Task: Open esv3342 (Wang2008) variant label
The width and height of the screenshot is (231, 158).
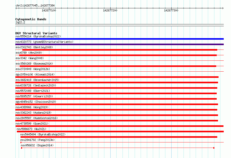Action: pyautogui.click(x=30, y=58)
